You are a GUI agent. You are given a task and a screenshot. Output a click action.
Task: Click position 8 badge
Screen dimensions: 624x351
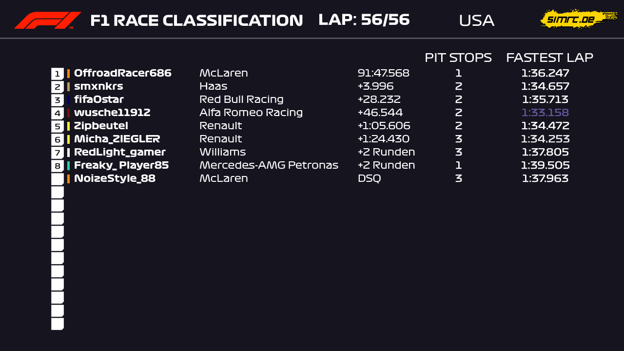pyautogui.click(x=57, y=166)
